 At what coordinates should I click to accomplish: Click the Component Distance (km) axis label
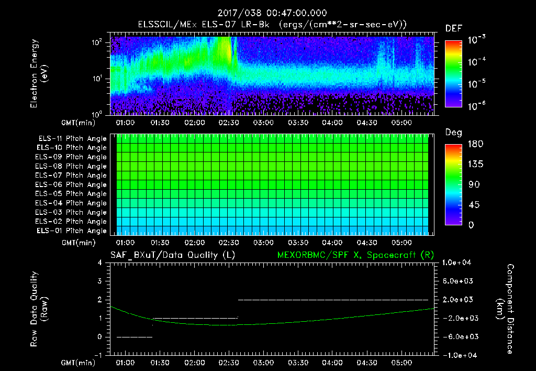pos(505,309)
